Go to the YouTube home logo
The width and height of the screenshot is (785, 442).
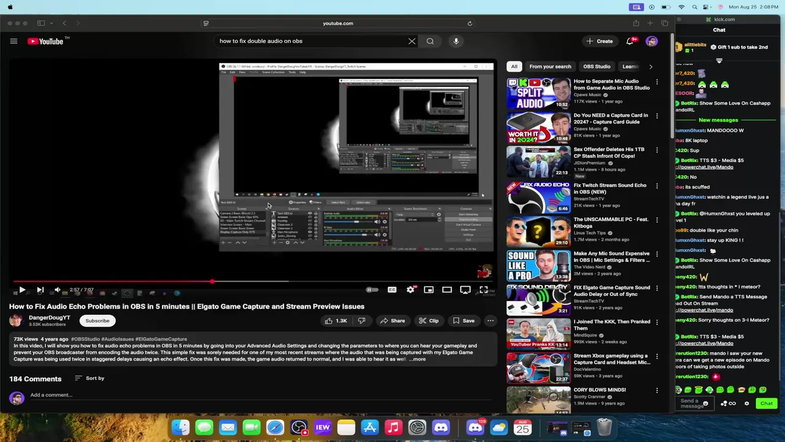(45, 41)
